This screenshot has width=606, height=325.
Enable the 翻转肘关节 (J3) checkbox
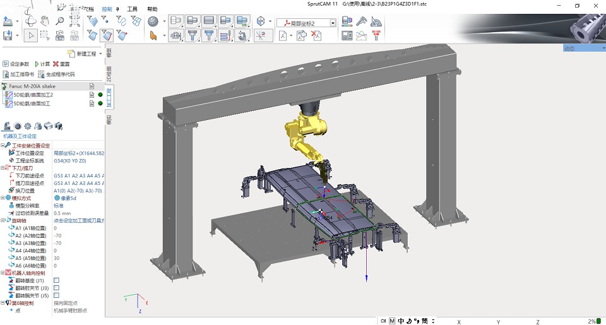[56, 288]
